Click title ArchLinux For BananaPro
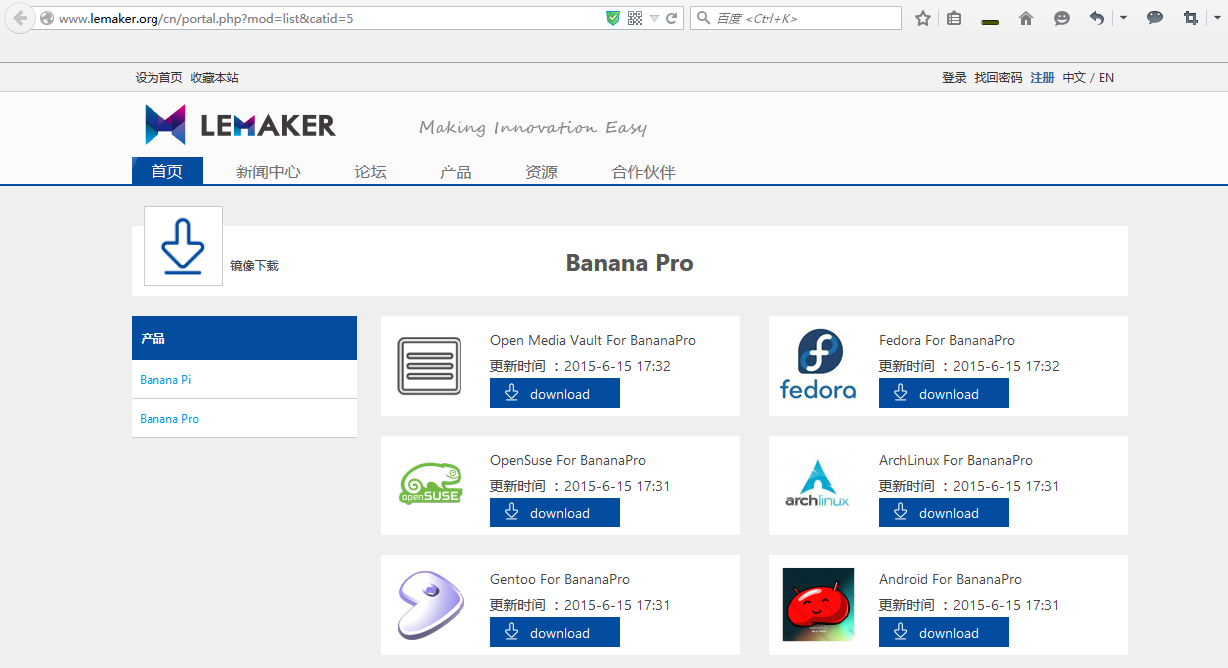 point(956,460)
